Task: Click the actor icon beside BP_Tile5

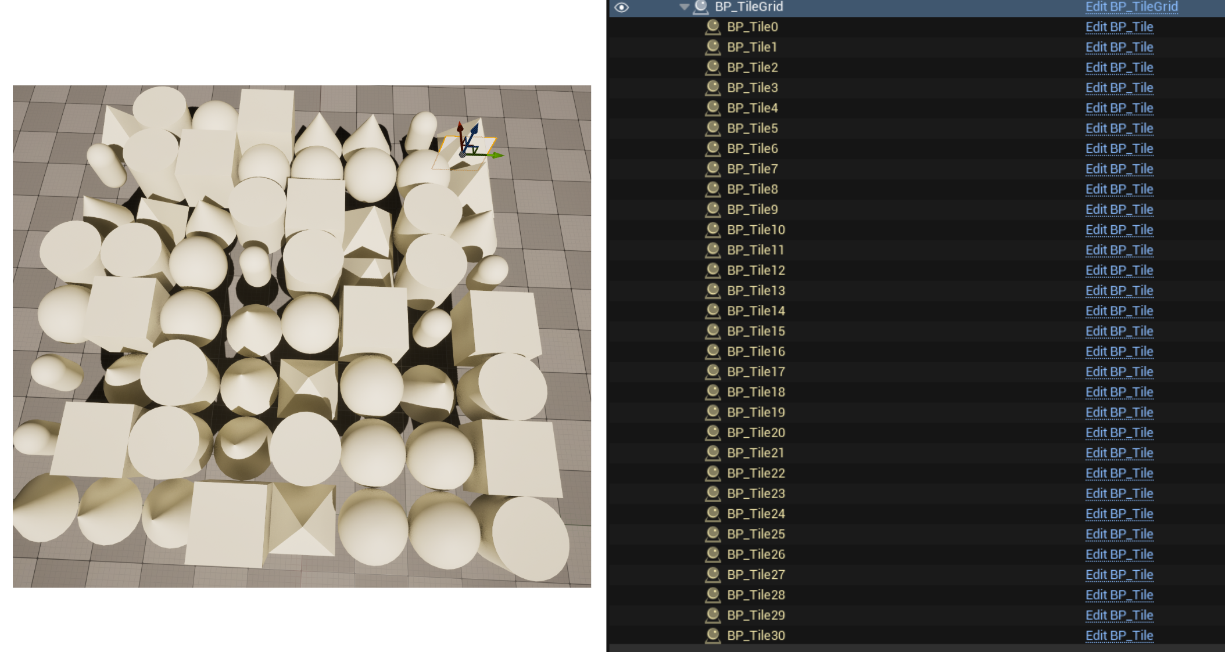Action: [x=712, y=128]
